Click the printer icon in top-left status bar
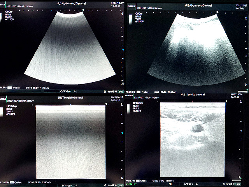The width and height of the screenshot is (249, 187). click(105, 92)
